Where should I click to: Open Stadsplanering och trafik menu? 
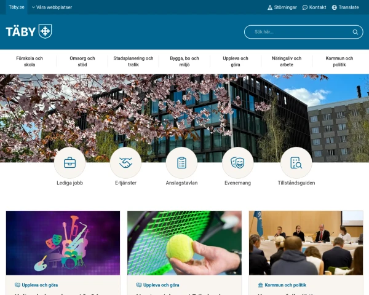(133, 61)
